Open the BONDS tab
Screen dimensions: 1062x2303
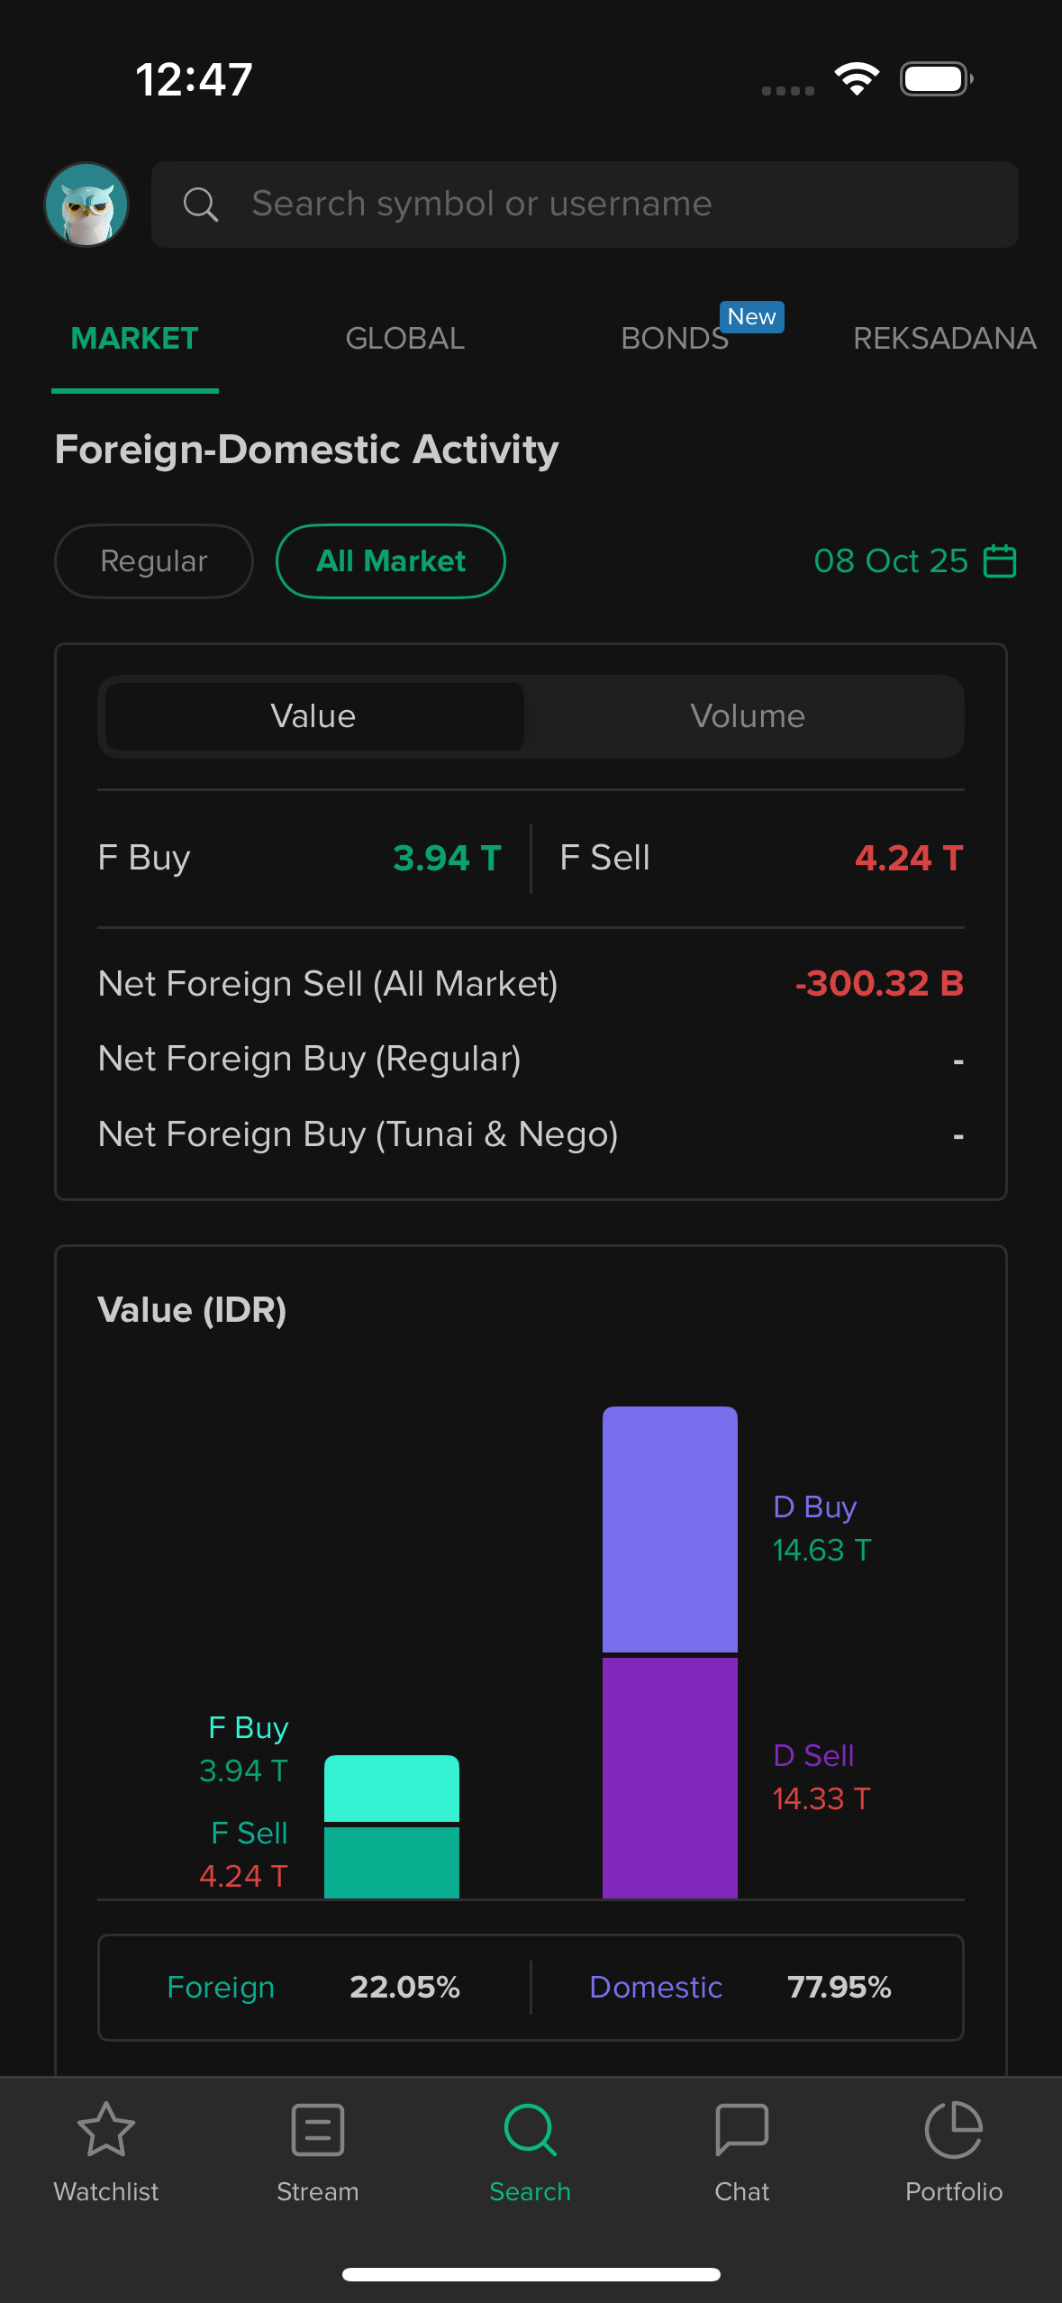point(675,339)
